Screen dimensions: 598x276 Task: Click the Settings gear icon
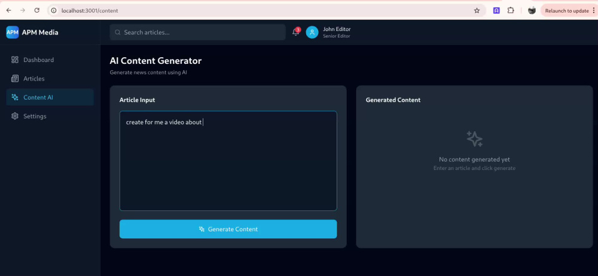tap(15, 116)
